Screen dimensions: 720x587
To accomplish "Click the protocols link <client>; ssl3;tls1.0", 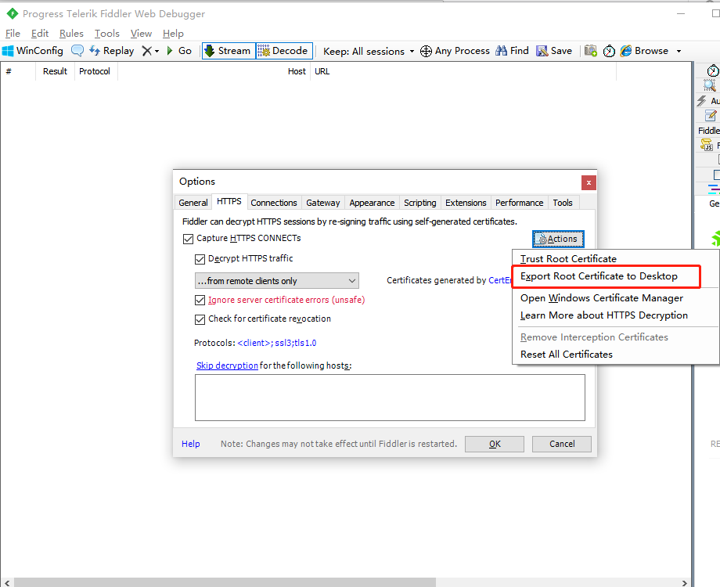I will pyautogui.click(x=277, y=343).
